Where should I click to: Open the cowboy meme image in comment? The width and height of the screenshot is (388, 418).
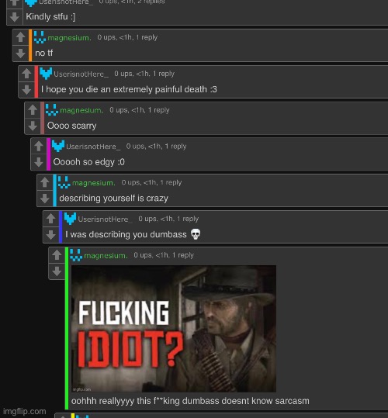[x=174, y=329]
